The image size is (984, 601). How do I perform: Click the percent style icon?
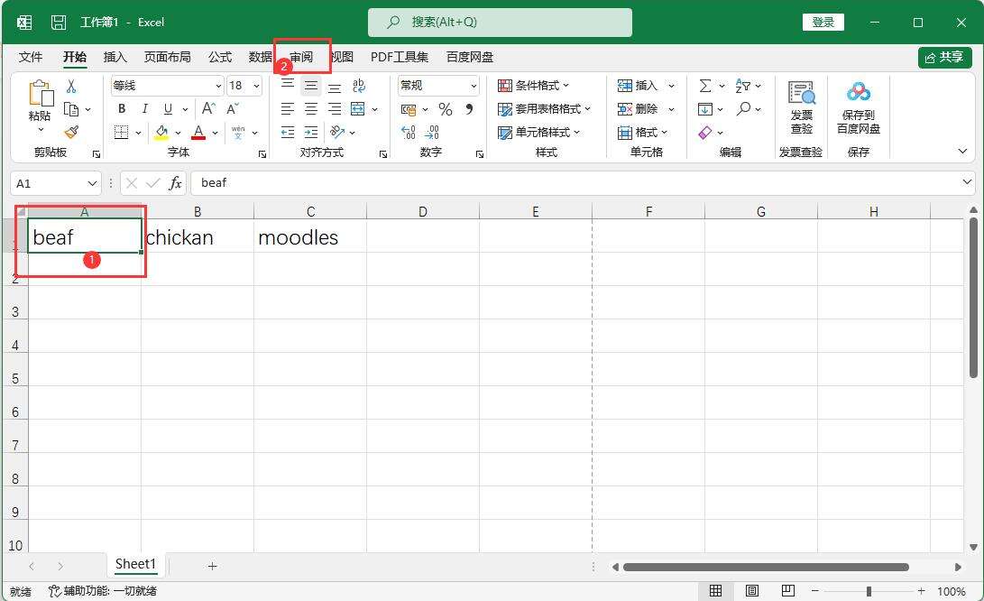point(445,109)
